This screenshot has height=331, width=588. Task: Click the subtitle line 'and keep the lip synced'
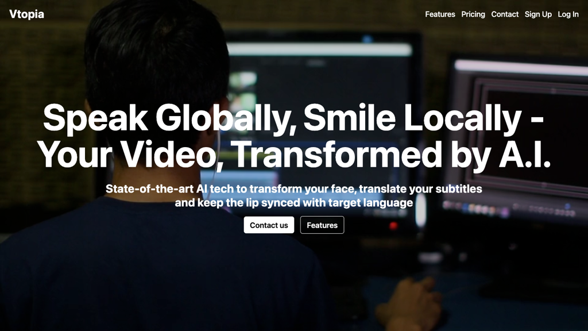(x=293, y=202)
